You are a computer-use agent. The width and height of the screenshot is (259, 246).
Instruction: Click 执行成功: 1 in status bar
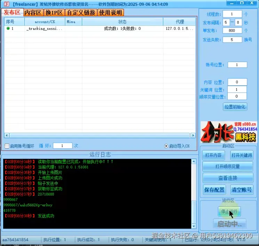point(88,239)
